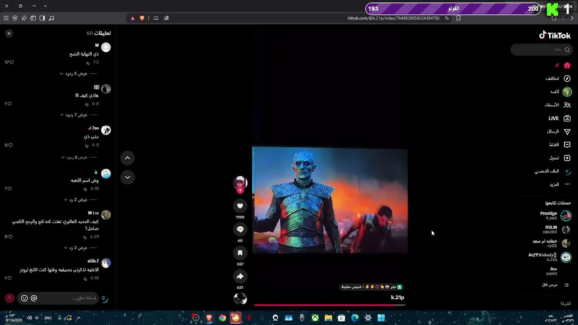Click the @ mention icon in comment box

point(34,298)
